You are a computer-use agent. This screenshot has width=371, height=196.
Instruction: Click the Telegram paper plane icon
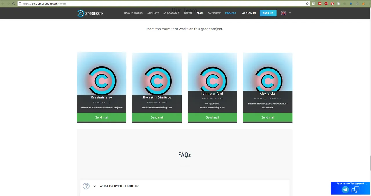pos(345,190)
